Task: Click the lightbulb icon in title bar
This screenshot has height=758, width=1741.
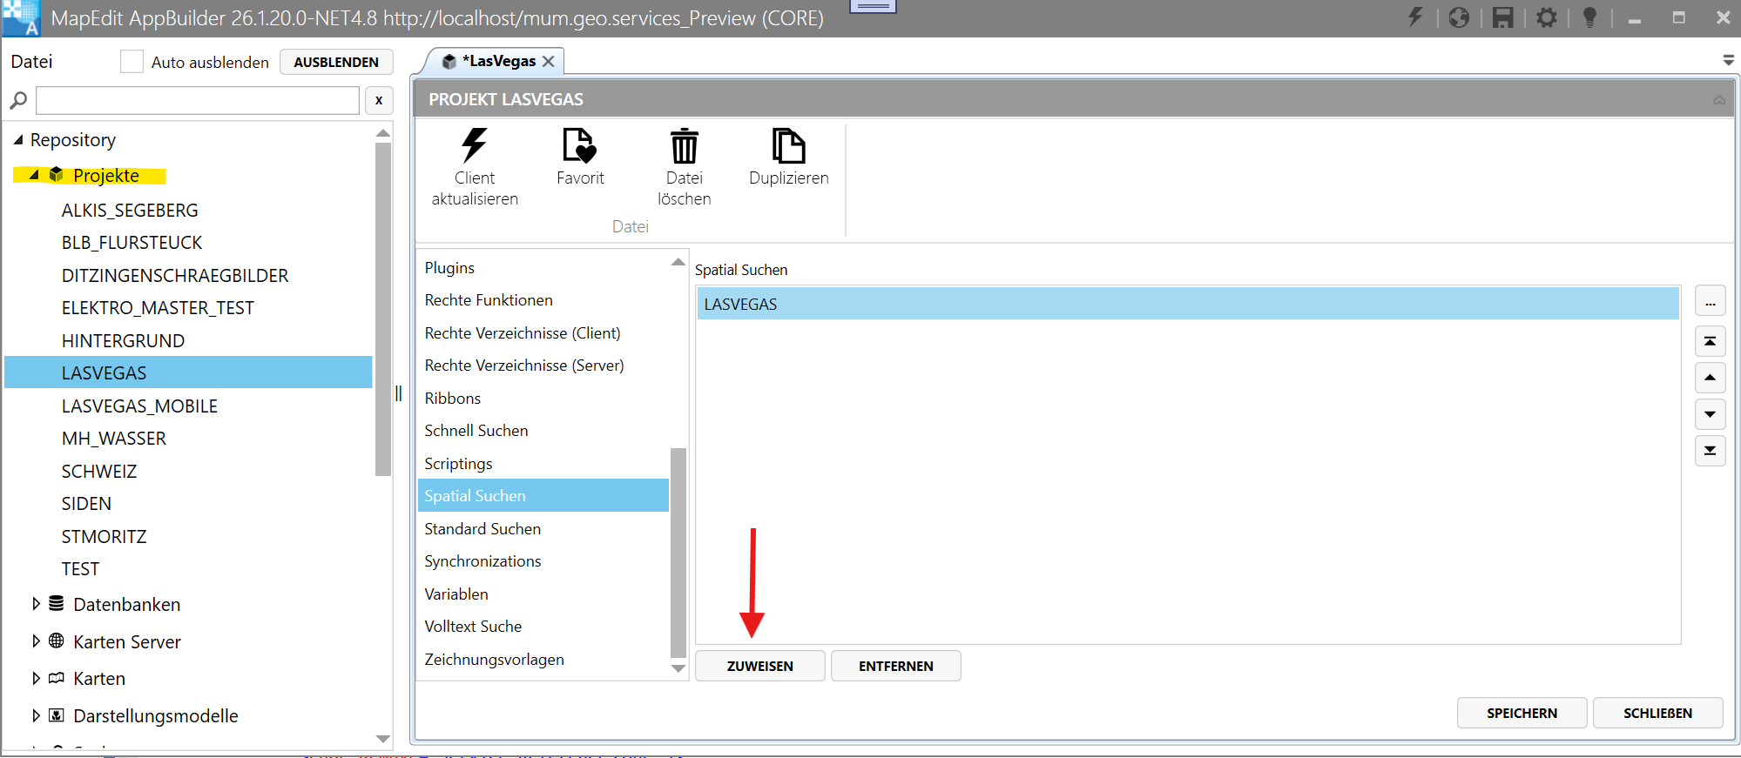Action: [x=1589, y=17]
